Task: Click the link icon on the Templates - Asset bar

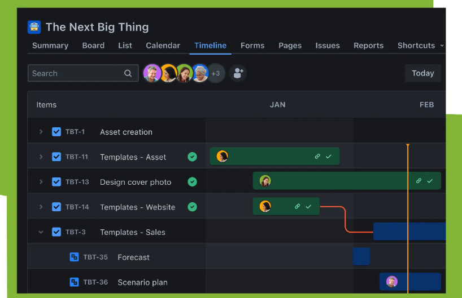Action: coord(317,157)
